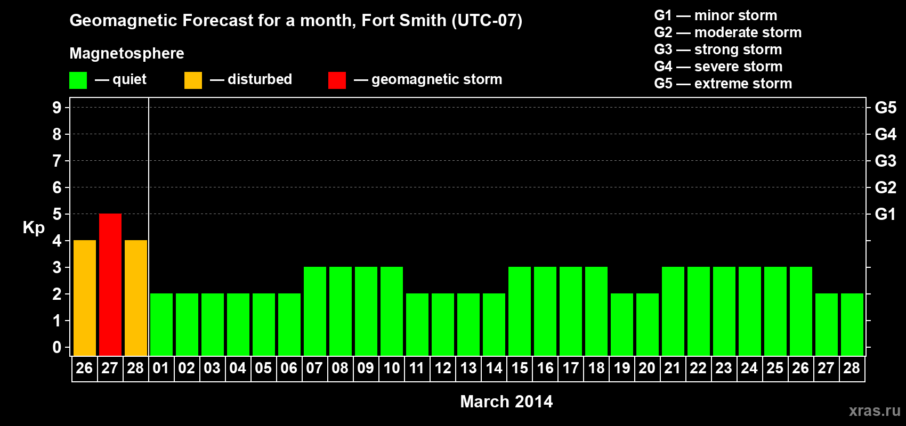The width and height of the screenshot is (906, 426).
Task: Click date label 09 on the date axis
Action: tap(366, 368)
